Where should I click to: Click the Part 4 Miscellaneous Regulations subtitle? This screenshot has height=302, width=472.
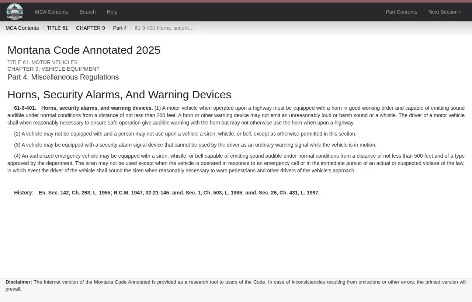coord(63,77)
